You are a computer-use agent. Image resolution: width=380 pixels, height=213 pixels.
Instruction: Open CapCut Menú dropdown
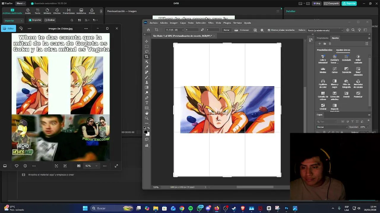[20, 4]
